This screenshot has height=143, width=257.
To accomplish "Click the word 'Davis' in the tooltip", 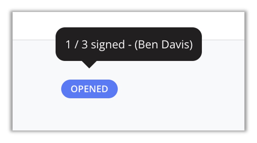I will point(176,45).
